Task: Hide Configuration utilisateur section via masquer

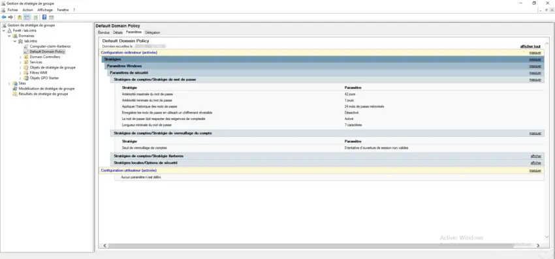Action: pyautogui.click(x=535, y=170)
